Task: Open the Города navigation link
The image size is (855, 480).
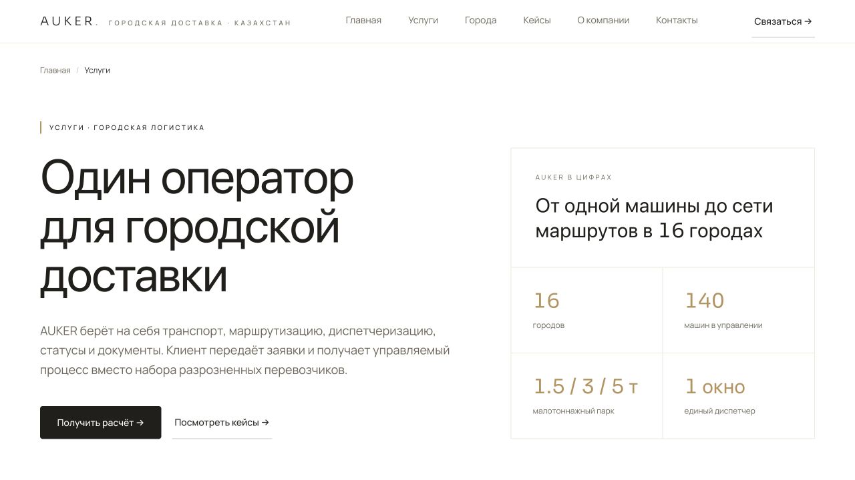Action: click(481, 20)
